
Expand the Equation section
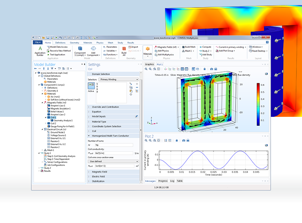pos(114,112)
